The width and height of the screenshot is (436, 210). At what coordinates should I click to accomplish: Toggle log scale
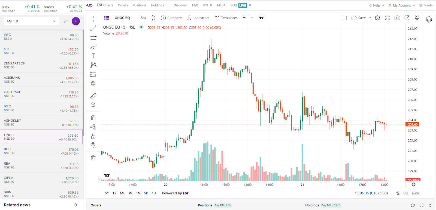(x=406, y=193)
